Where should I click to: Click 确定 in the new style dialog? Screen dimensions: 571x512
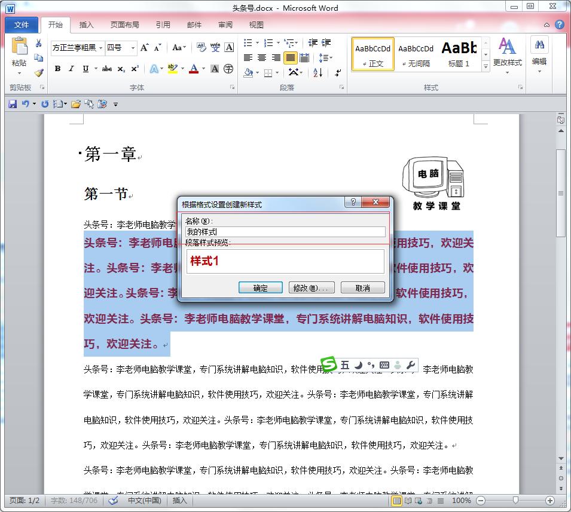point(261,287)
